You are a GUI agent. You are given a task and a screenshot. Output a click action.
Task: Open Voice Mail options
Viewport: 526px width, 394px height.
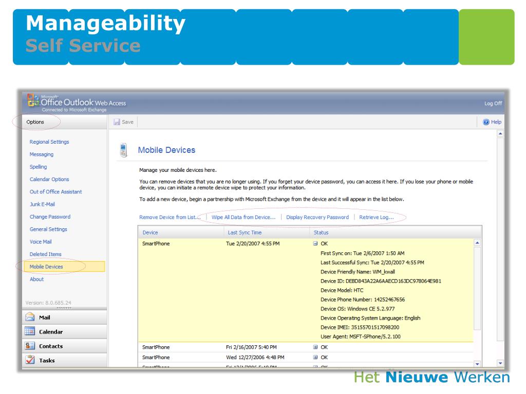coord(41,242)
